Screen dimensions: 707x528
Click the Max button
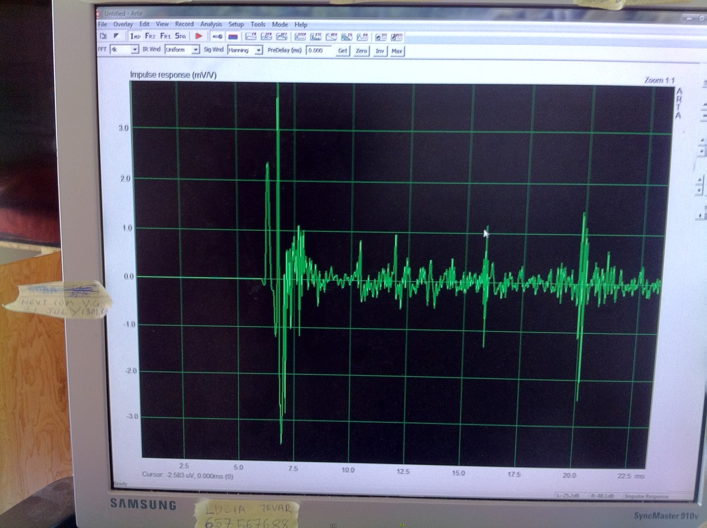click(397, 51)
